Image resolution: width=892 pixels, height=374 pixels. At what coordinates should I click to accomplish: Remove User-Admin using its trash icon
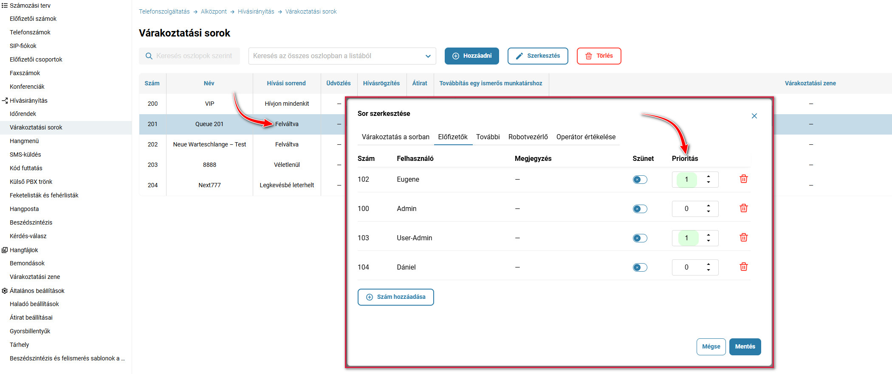(x=743, y=238)
